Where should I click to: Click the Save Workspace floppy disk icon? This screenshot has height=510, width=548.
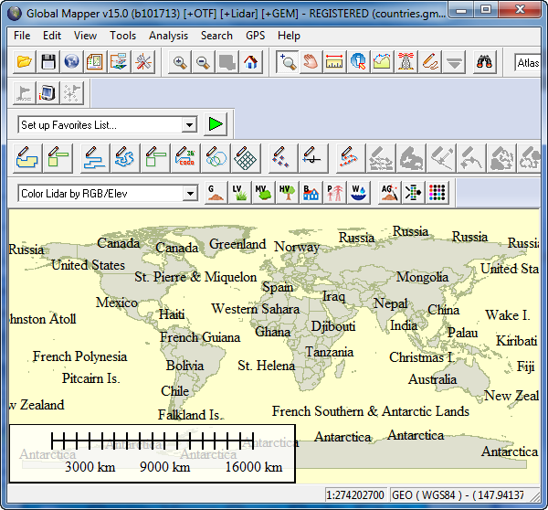point(48,62)
